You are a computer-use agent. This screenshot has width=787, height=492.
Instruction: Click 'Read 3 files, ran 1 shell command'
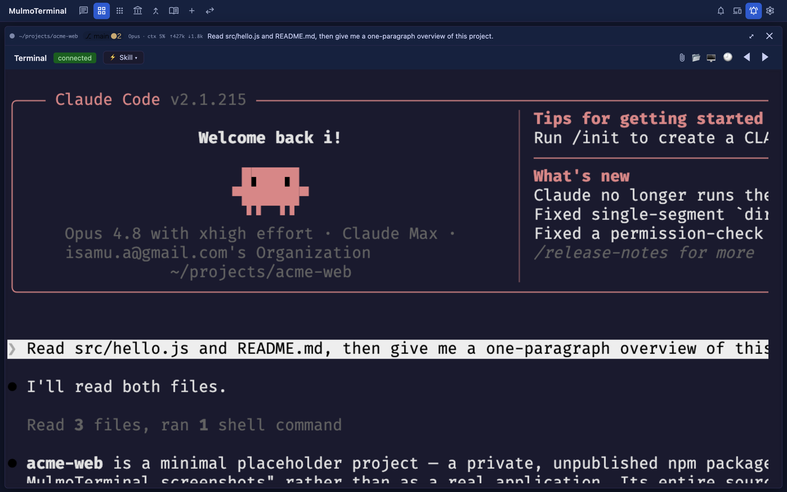[184, 425]
